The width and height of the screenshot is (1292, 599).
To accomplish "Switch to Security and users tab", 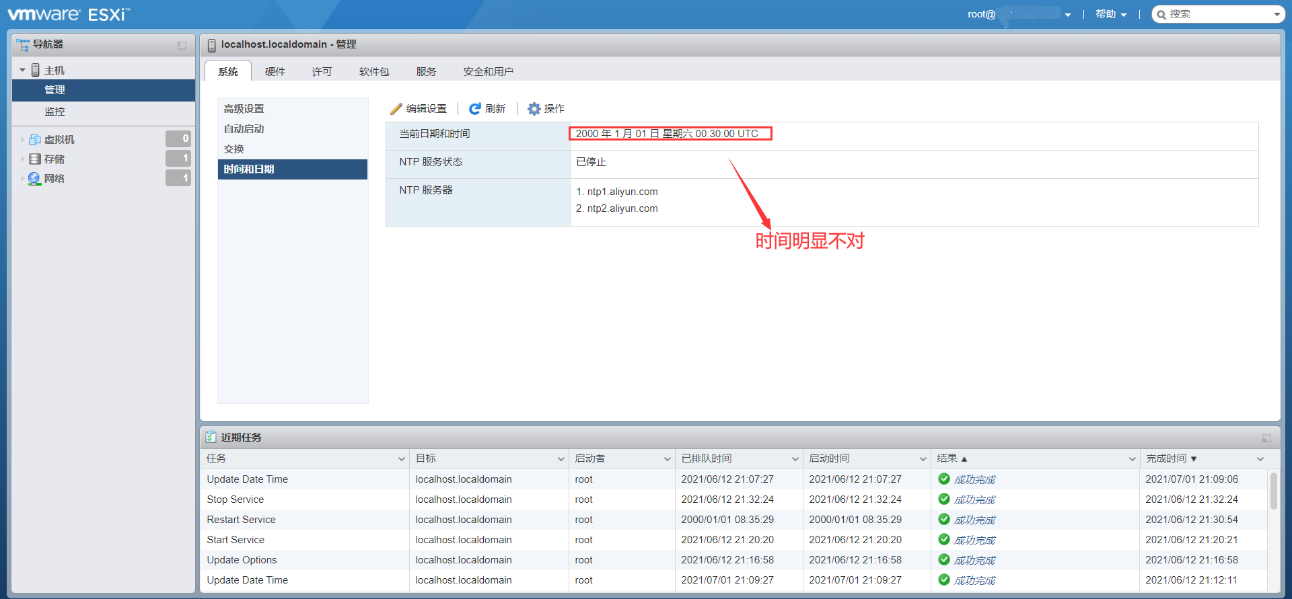I will click(x=489, y=72).
